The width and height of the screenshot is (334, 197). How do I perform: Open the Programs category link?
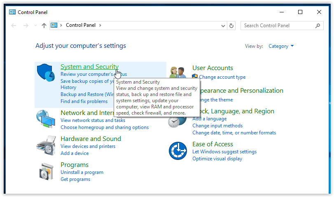point(75,165)
